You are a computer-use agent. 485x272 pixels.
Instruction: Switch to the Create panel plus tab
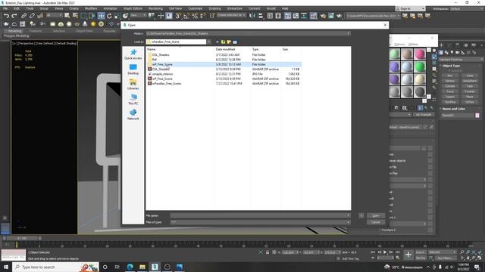[x=441, y=45]
